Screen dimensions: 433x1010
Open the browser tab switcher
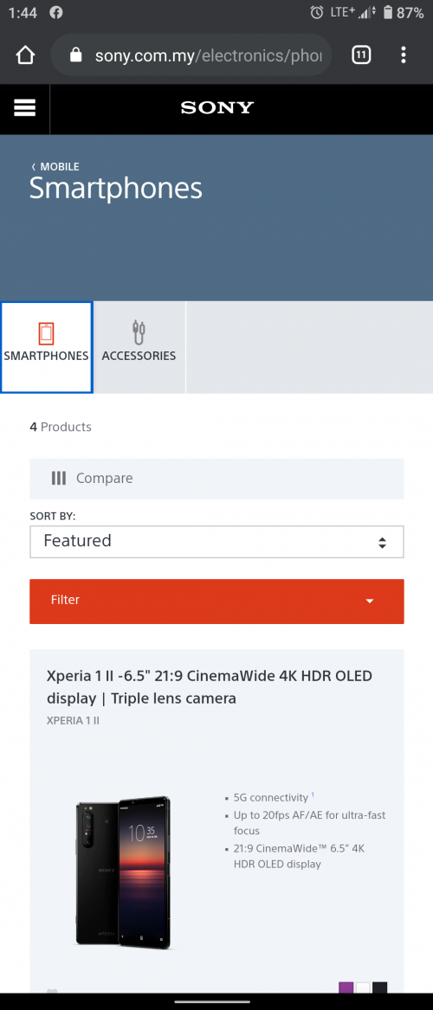coord(361,55)
